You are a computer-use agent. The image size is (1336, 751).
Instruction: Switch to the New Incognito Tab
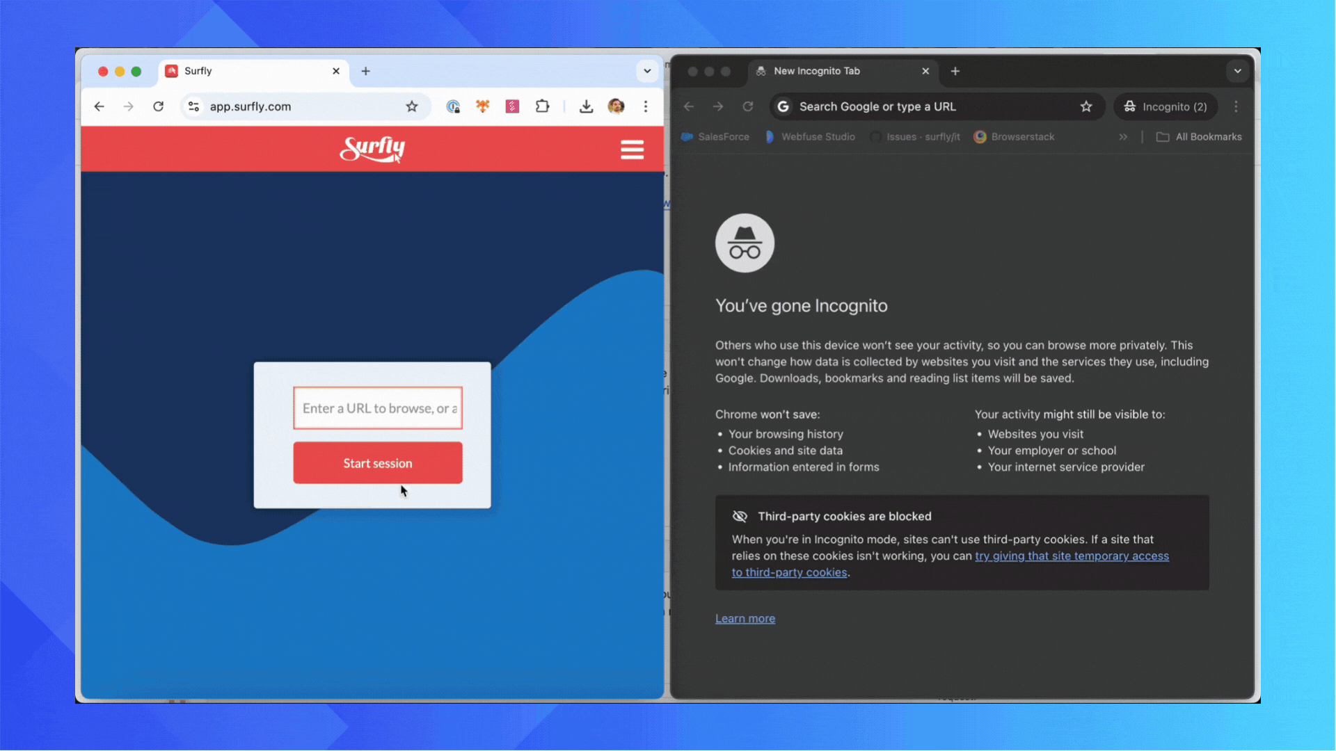point(817,71)
